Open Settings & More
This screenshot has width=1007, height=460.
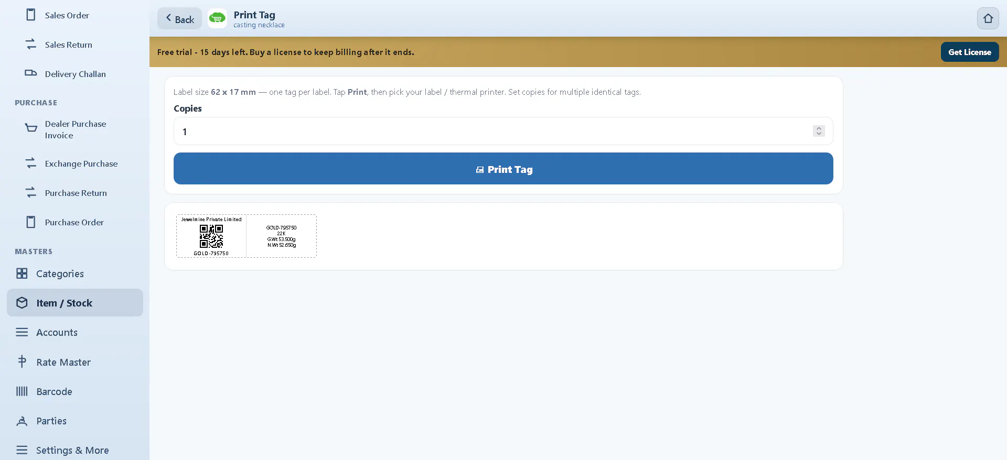click(x=74, y=450)
